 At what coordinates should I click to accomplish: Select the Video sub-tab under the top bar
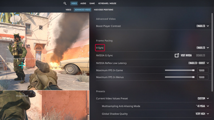tap(68, 10)
